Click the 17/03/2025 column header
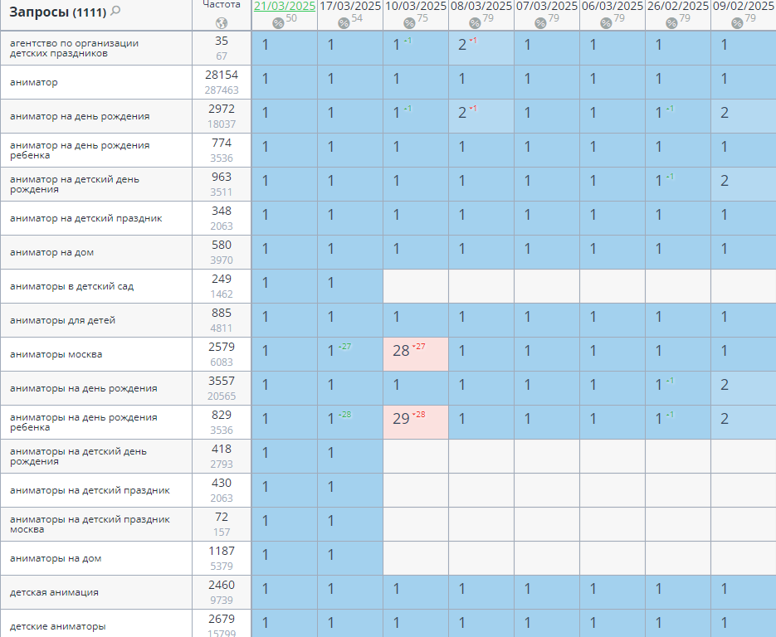This screenshot has height=637, width=776. point(350,6)
